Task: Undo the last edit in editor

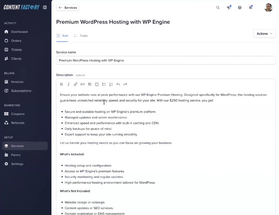Action: (x=118, y=84)
